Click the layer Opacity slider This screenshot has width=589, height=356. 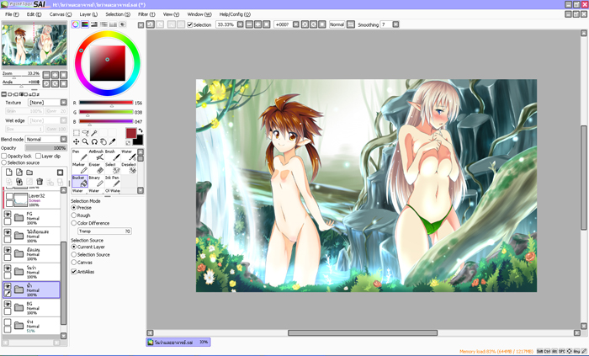45,148
